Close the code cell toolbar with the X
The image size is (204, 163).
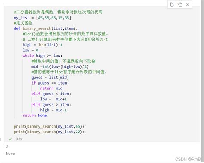coord(188,5)
